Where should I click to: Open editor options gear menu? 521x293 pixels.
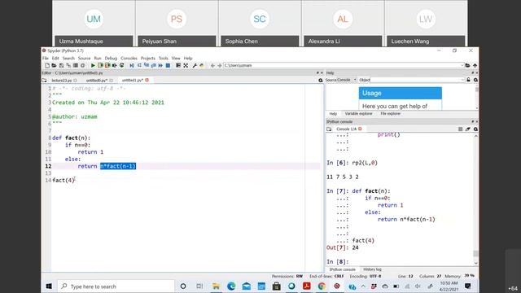(x=321, y=81)
